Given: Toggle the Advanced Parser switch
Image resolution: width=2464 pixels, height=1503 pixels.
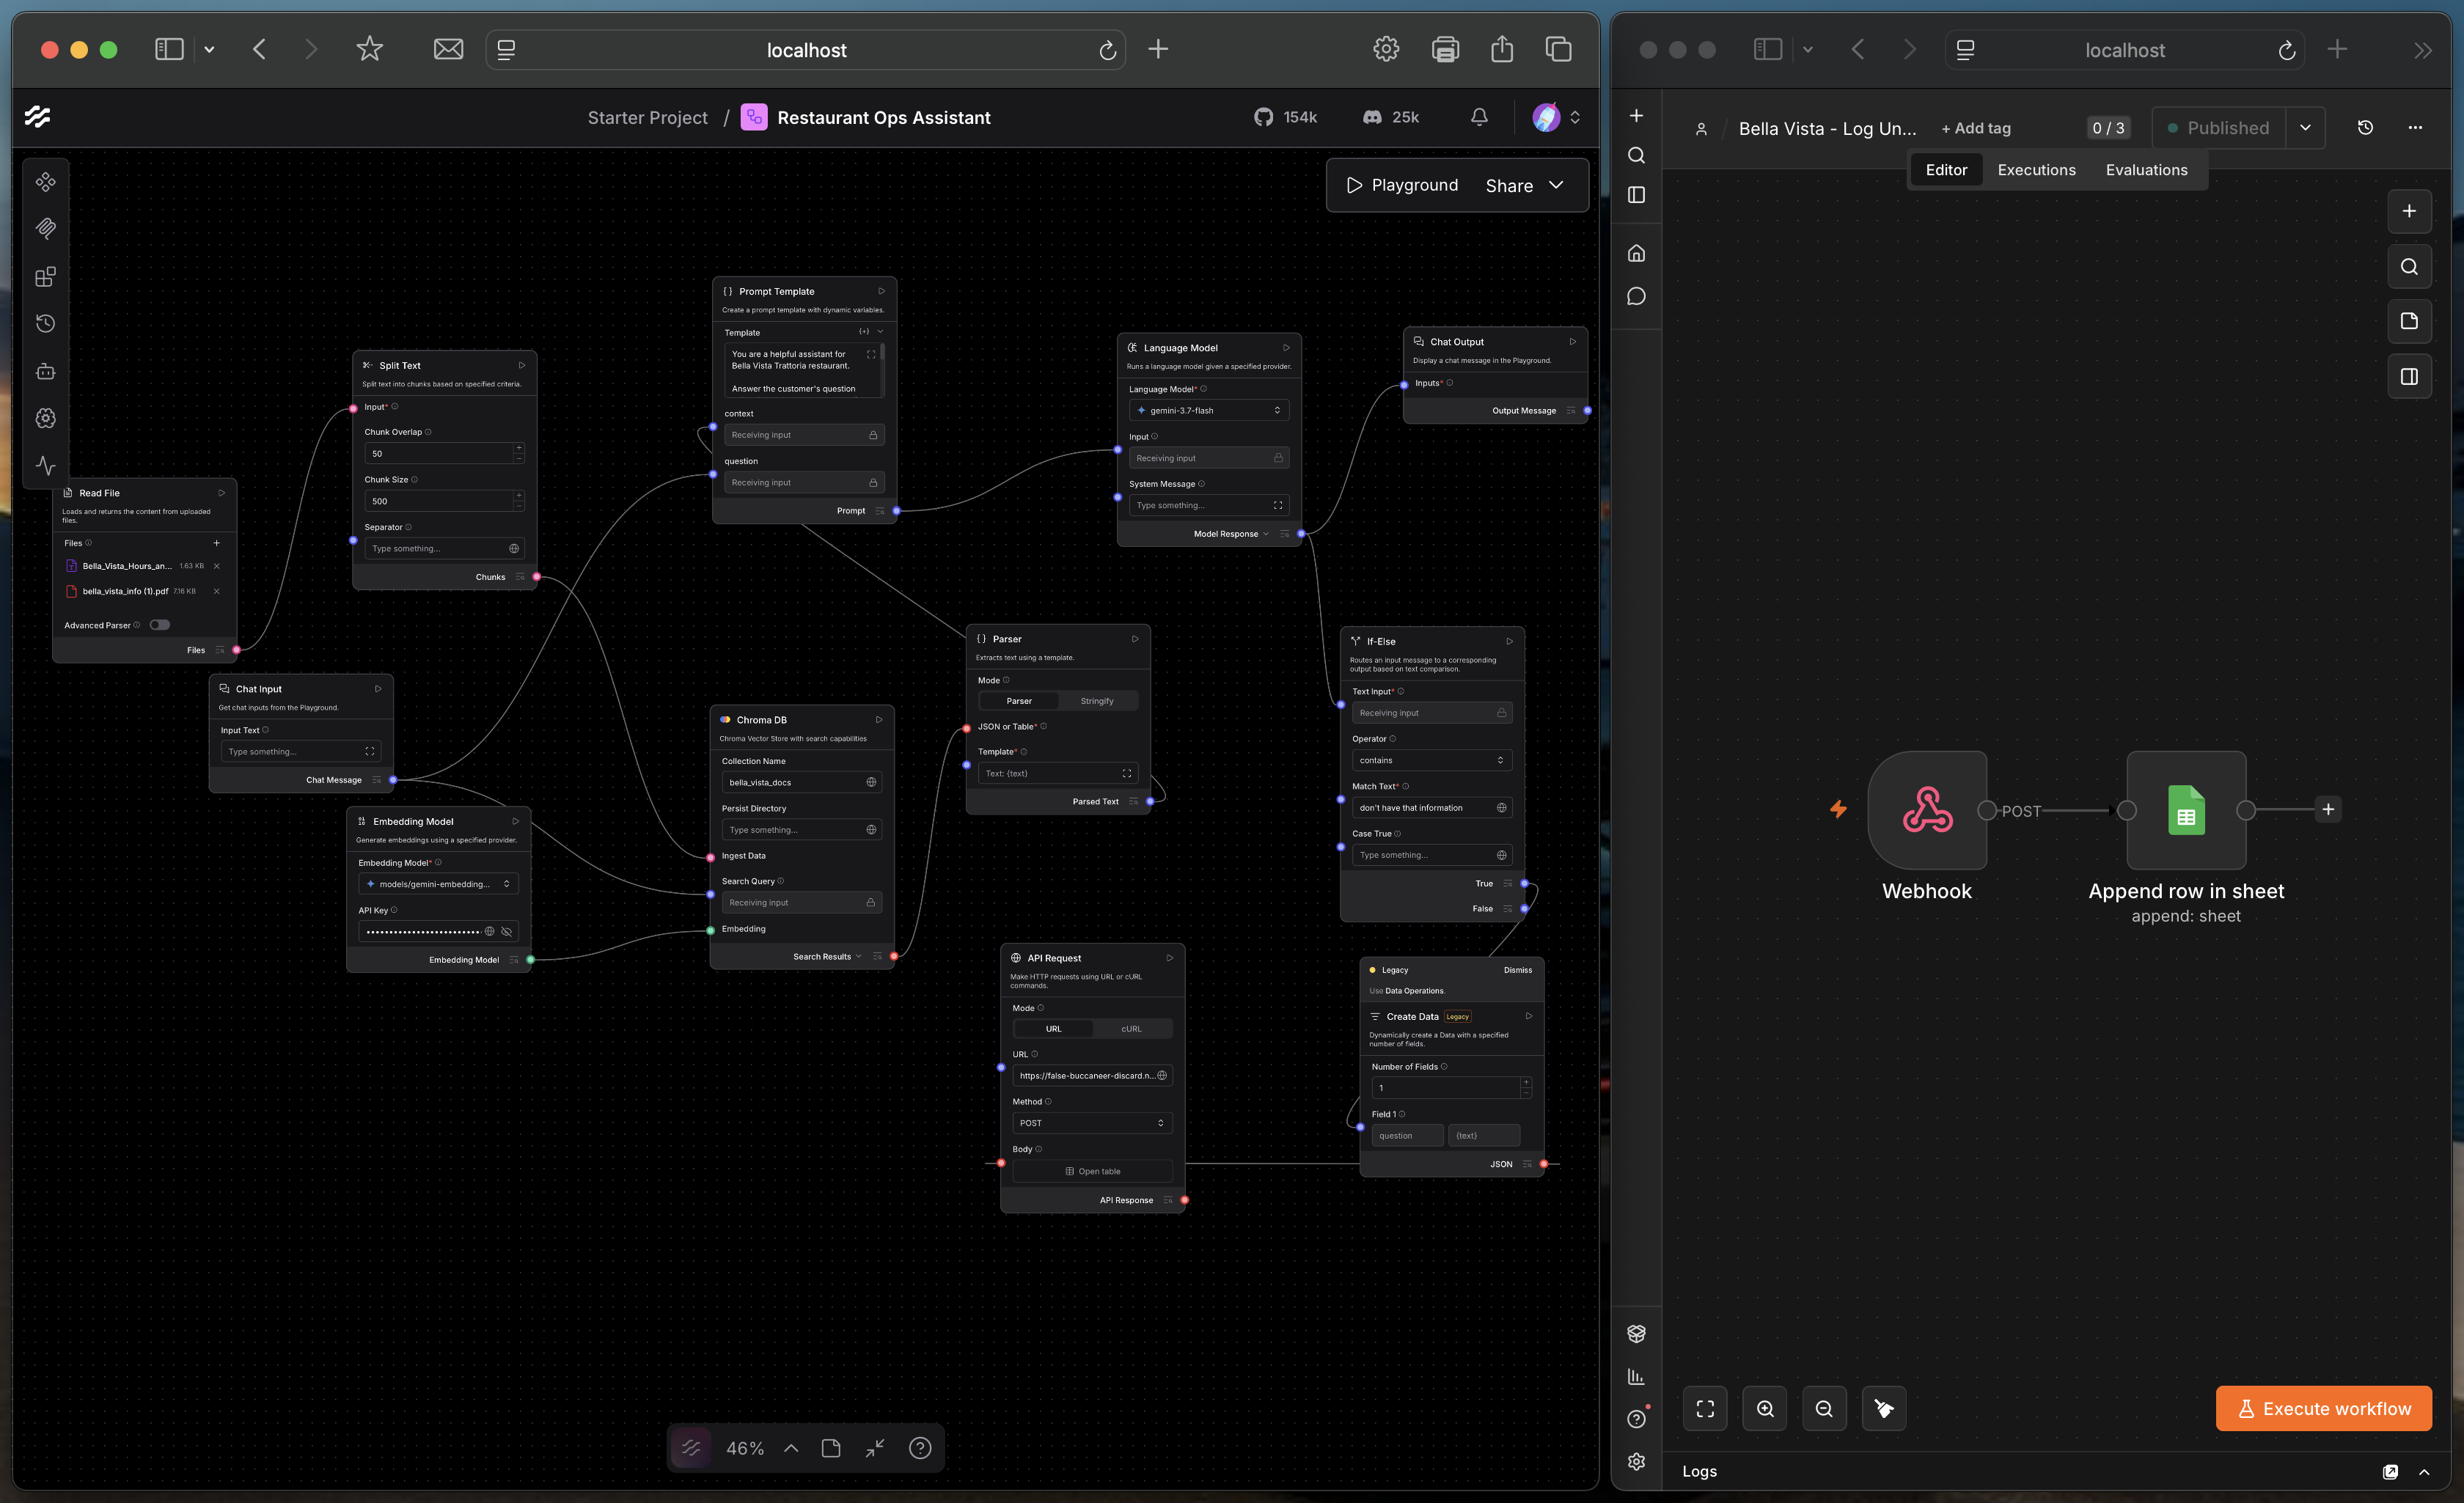Looking at the screenshot, I should pos(159,625).
